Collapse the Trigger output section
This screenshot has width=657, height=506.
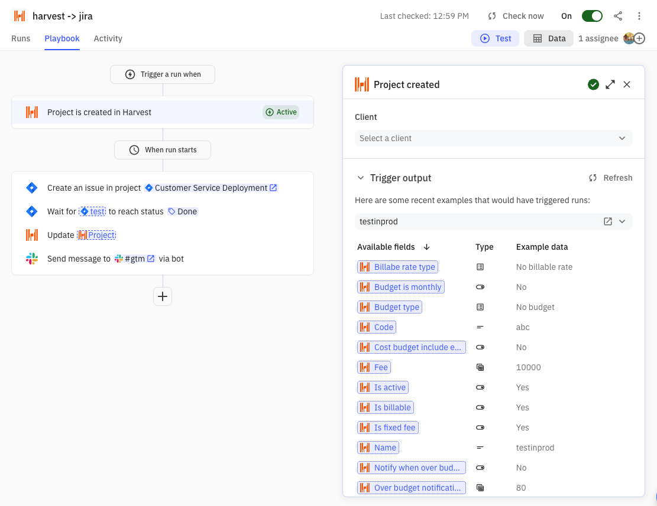tap(361, 178)
